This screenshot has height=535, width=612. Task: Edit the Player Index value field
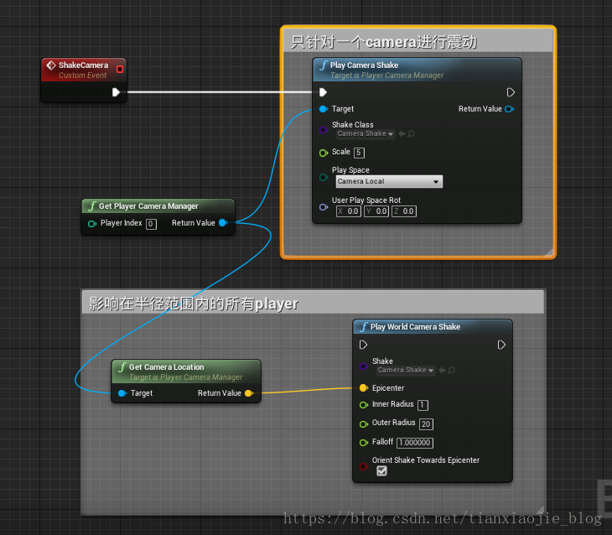point(151,224)
